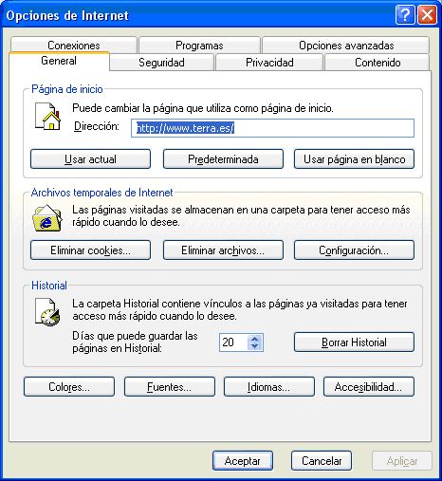Select the Conexiones tab
Screen dimensions: 442x481
pyautogui.click(x=74, y=45)
